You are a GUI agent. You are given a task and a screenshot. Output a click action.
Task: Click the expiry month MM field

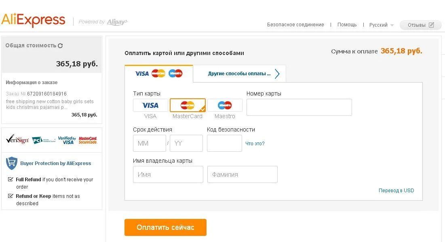click(x=149, y=143)
